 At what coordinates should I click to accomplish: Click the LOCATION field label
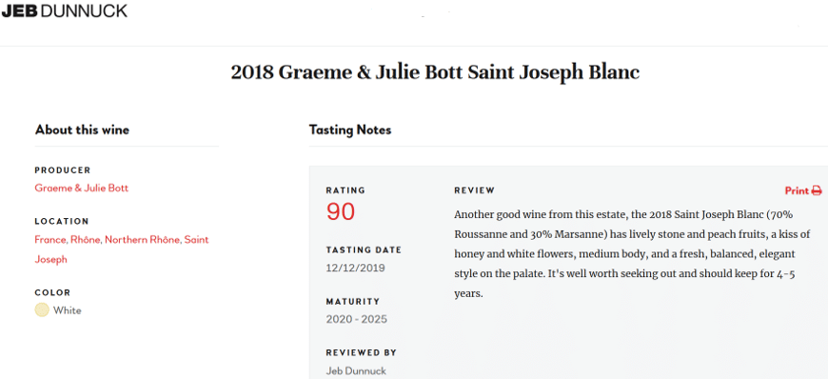coord(62,222)
